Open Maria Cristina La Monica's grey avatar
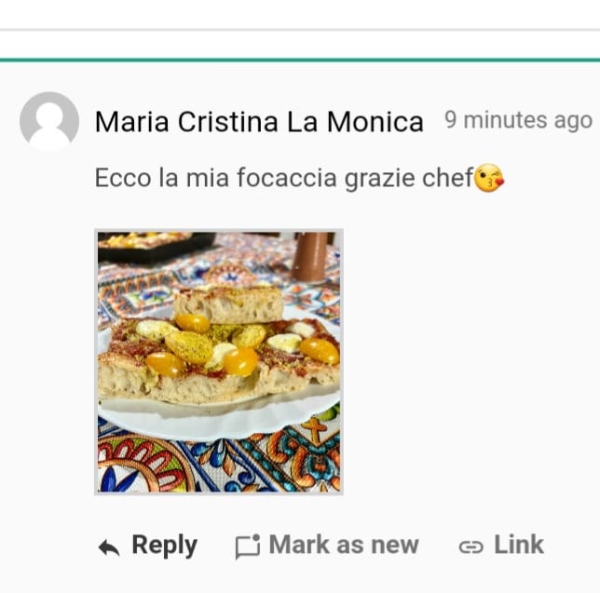The height and width of the screenshot is (593, 600). coord(49,122)
